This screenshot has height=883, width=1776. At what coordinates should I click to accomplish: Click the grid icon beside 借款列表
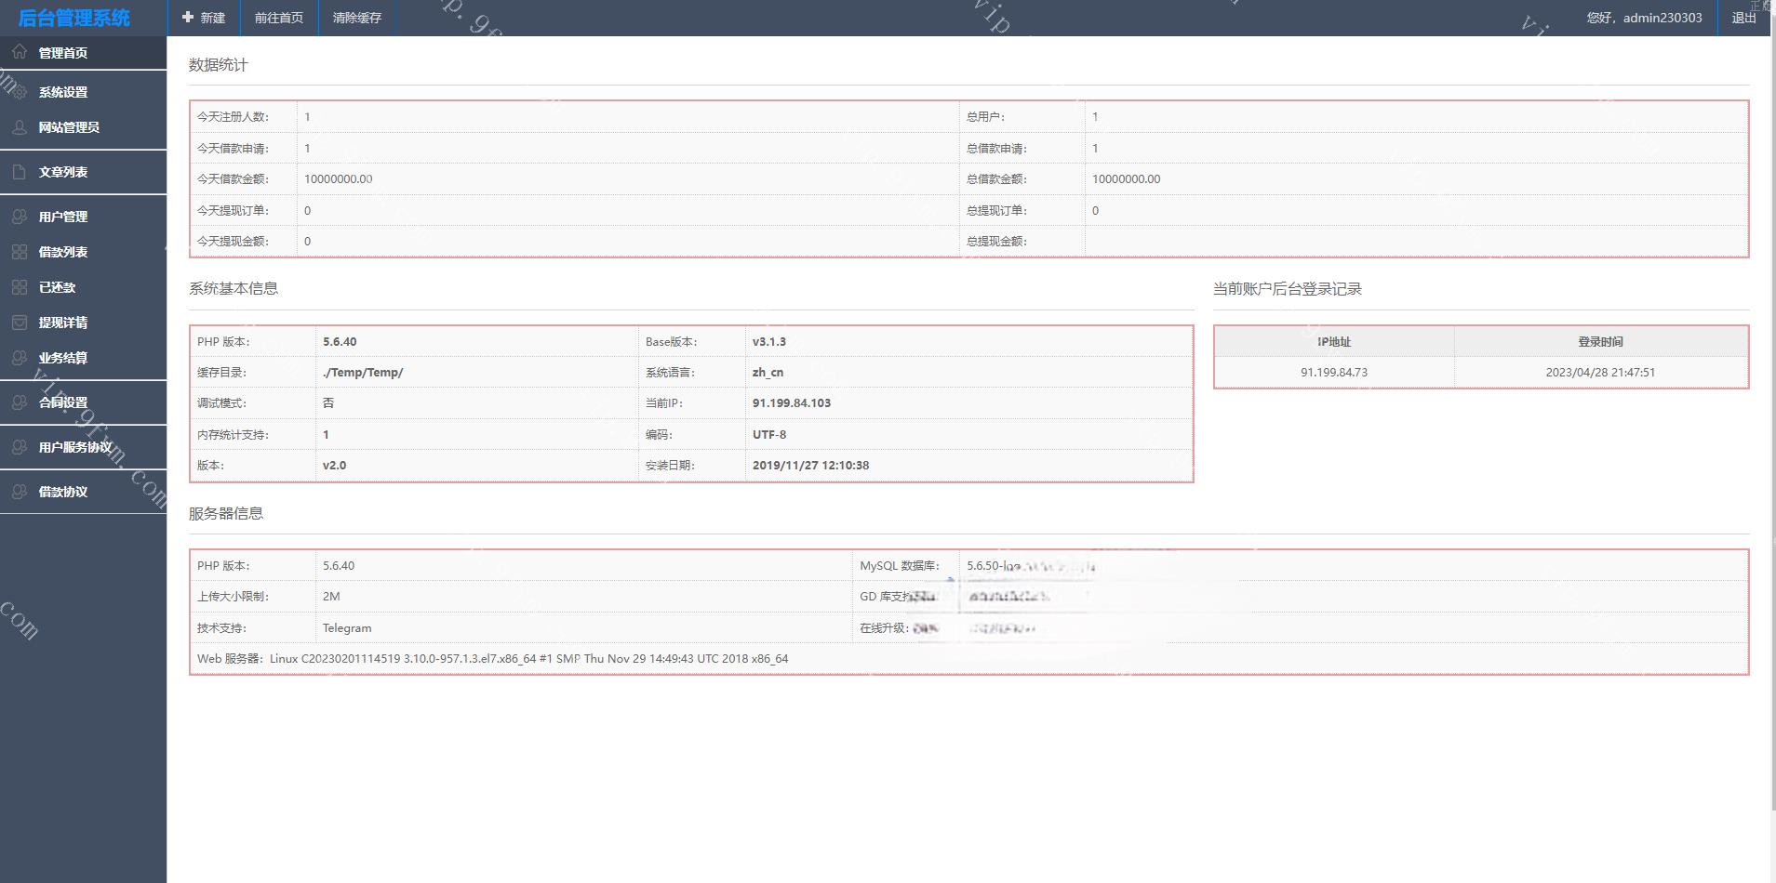coord(20,252)
